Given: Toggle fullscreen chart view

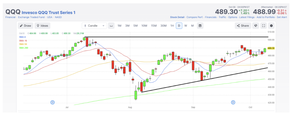Looking at the screenshot, I should [263, 26].
